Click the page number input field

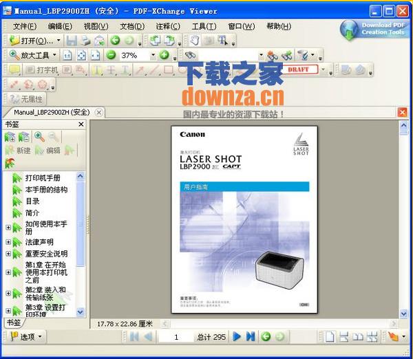click(176, 337)
